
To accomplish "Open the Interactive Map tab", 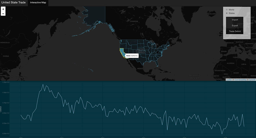I will 38,3.
